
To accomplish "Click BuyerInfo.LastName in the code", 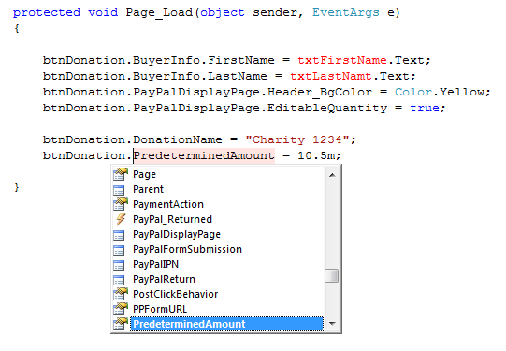I will [x=200, y=76].
